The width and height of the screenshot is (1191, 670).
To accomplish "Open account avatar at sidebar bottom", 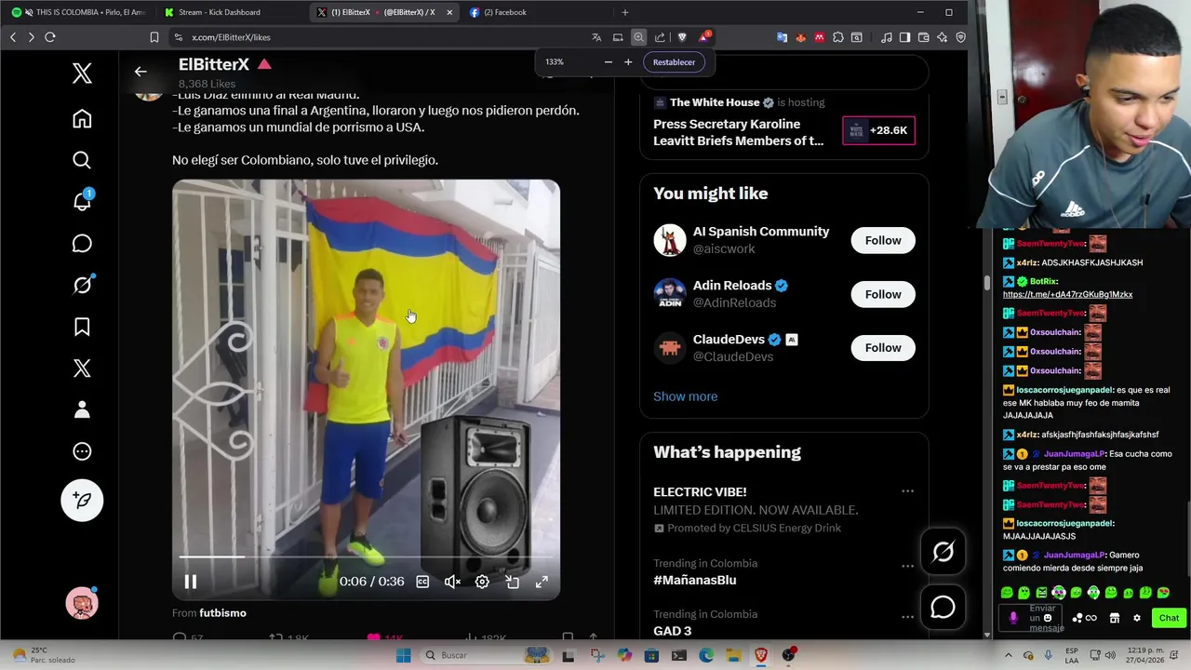I will tap(82, 604).
